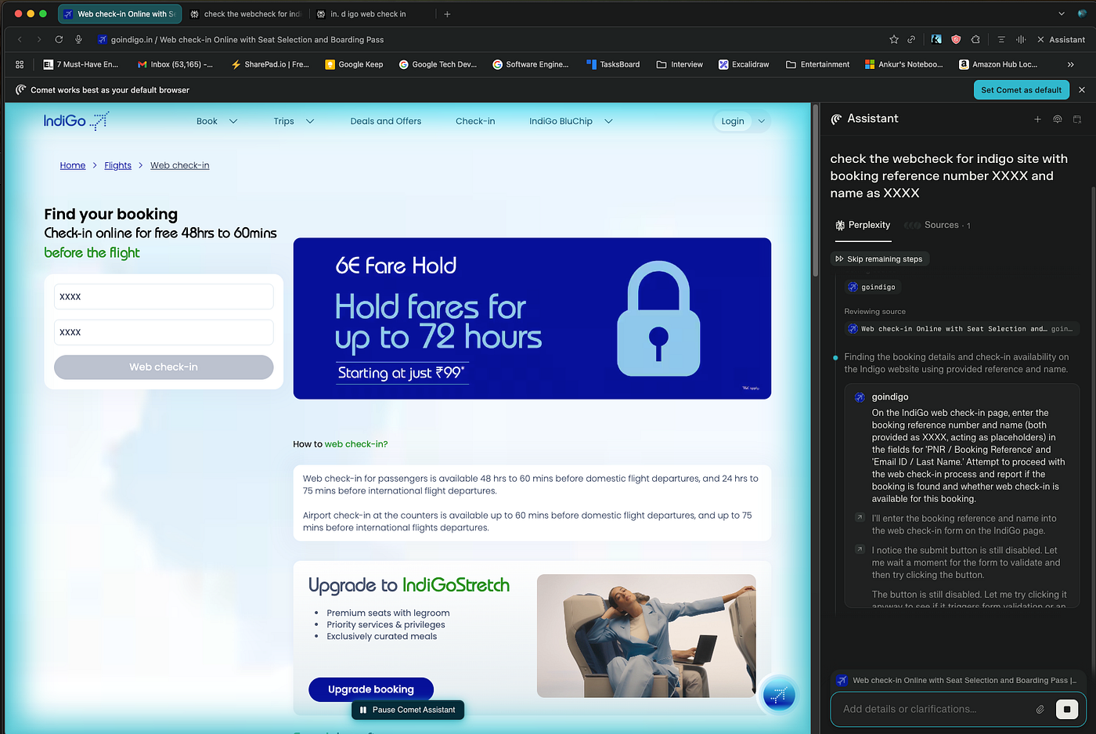
Task: Switch to 'in. d igo web check in' tab
Action: pos(370,14)
